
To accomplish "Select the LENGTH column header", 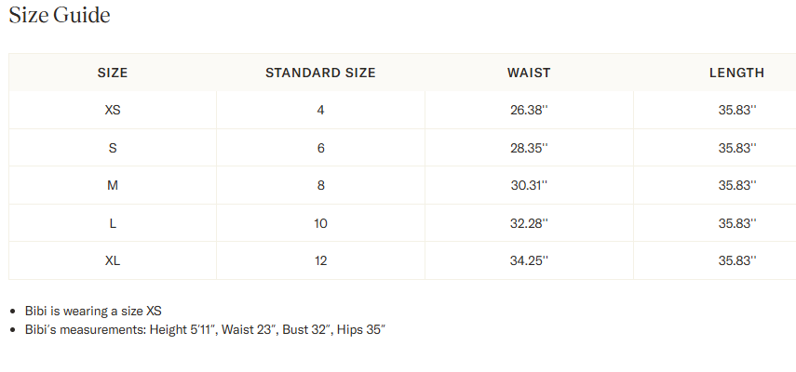I will pyautogui.click(x=736, y=73).
